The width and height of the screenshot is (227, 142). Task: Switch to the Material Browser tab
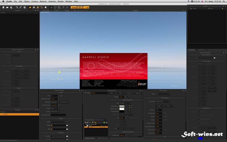(102, 138)
